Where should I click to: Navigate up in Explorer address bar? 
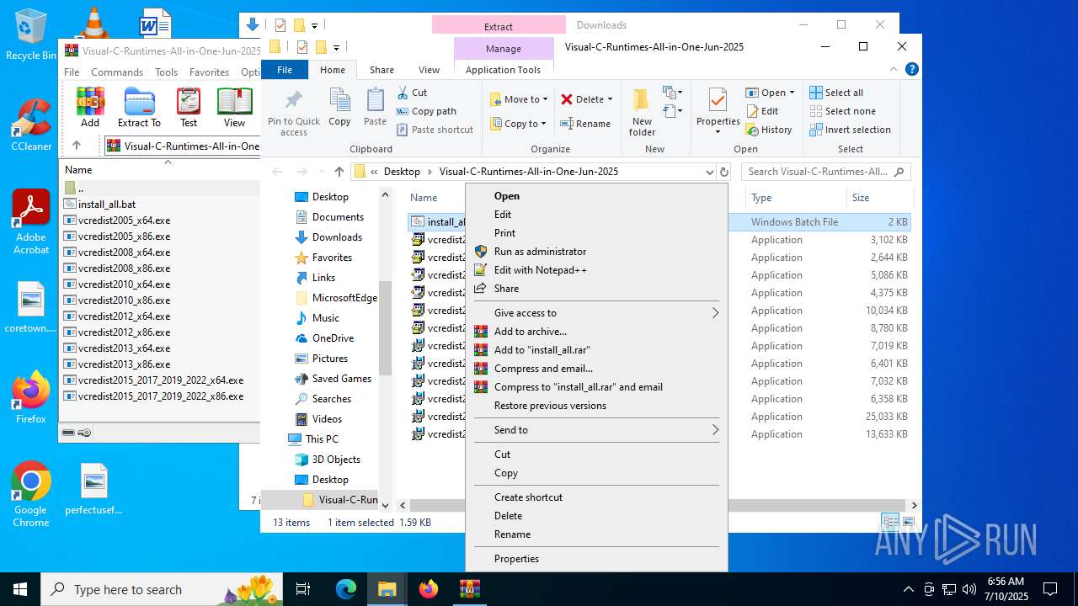pyautogui.click(x=339, y=172)
